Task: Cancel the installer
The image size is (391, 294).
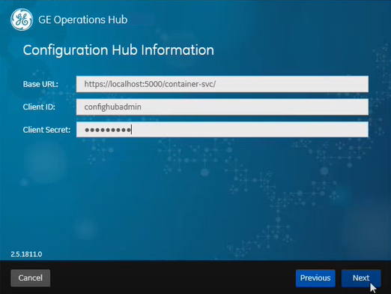Action: [31, 278]
